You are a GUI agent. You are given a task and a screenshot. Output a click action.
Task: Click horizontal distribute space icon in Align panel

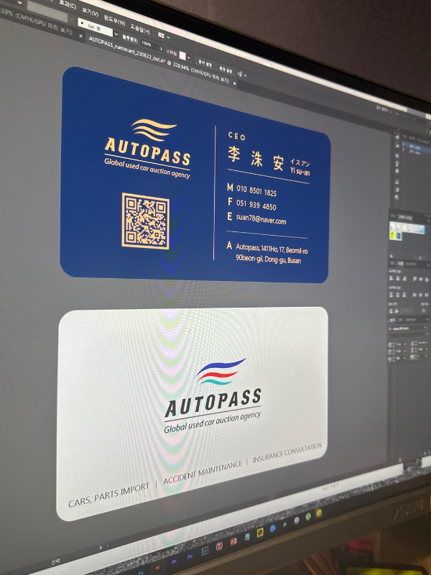coord(396,310)
